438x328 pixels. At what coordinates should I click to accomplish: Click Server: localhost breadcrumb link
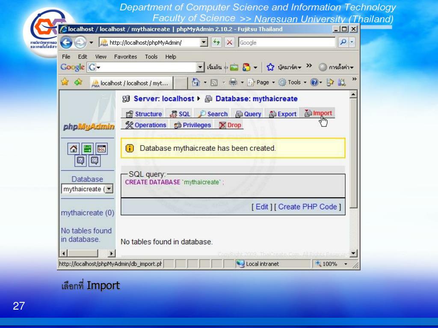pyautogui.click(x=164, y=99)
